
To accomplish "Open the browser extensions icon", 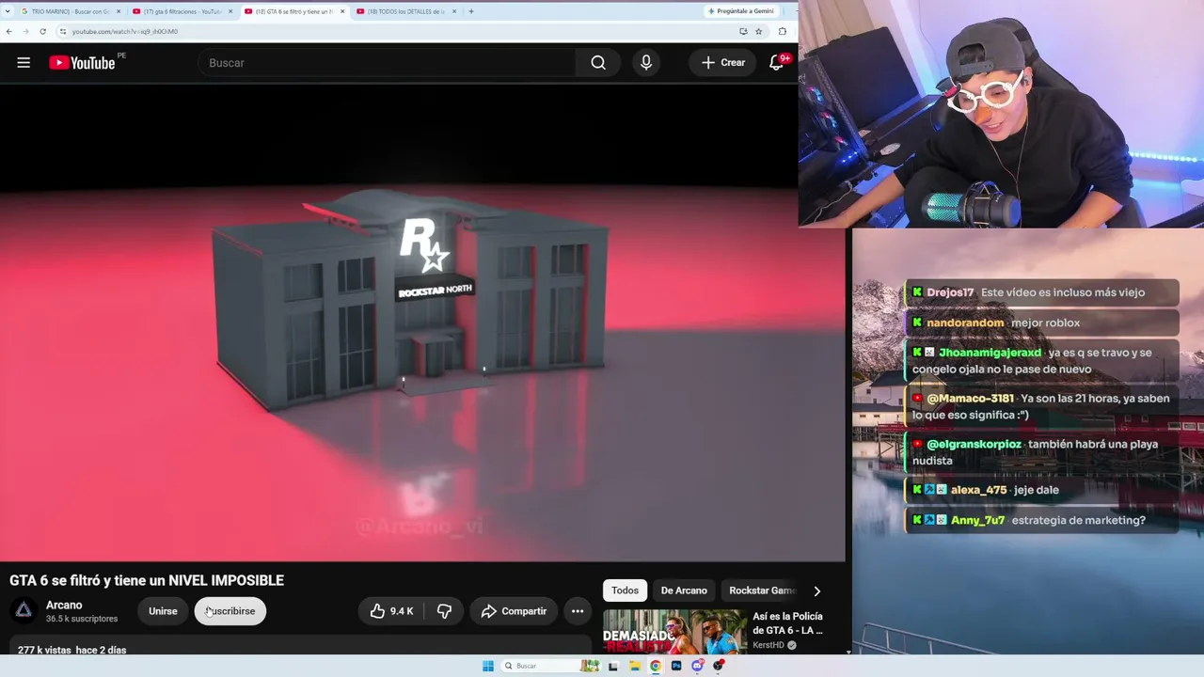I will [x=783, y=31].
